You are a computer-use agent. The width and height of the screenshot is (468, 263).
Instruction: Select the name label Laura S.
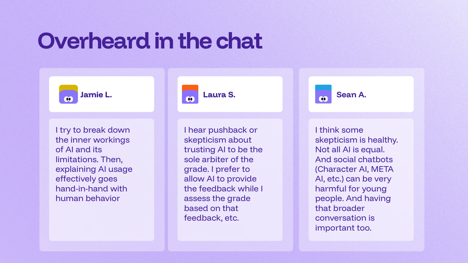pos(219,95)
